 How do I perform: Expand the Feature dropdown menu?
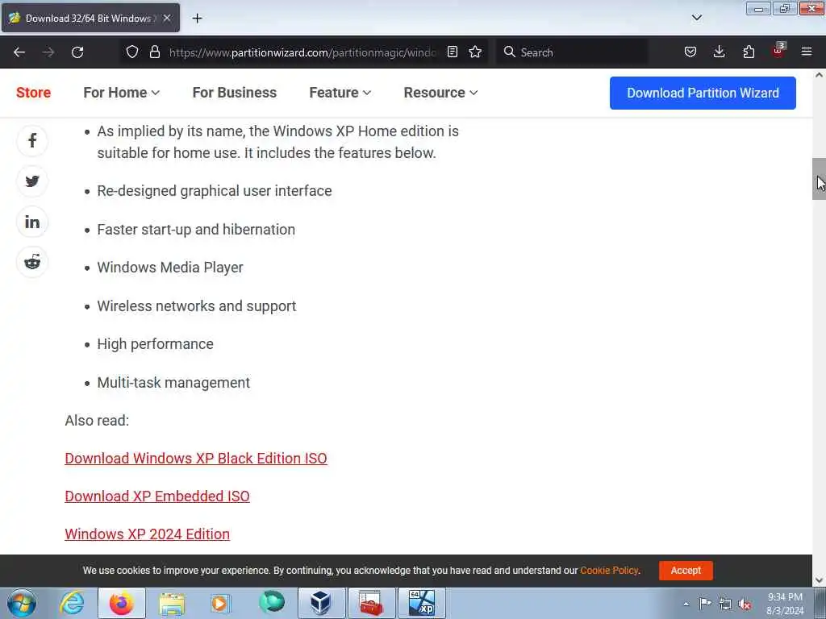tap(340, 93)
